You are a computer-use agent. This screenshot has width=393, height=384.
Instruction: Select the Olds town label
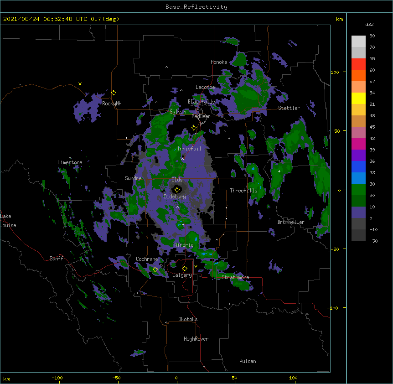[177, 180]
